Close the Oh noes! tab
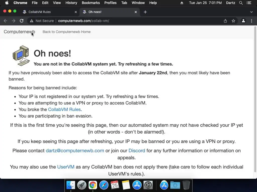This screenshot has width=257, height=192. [136, 12]
